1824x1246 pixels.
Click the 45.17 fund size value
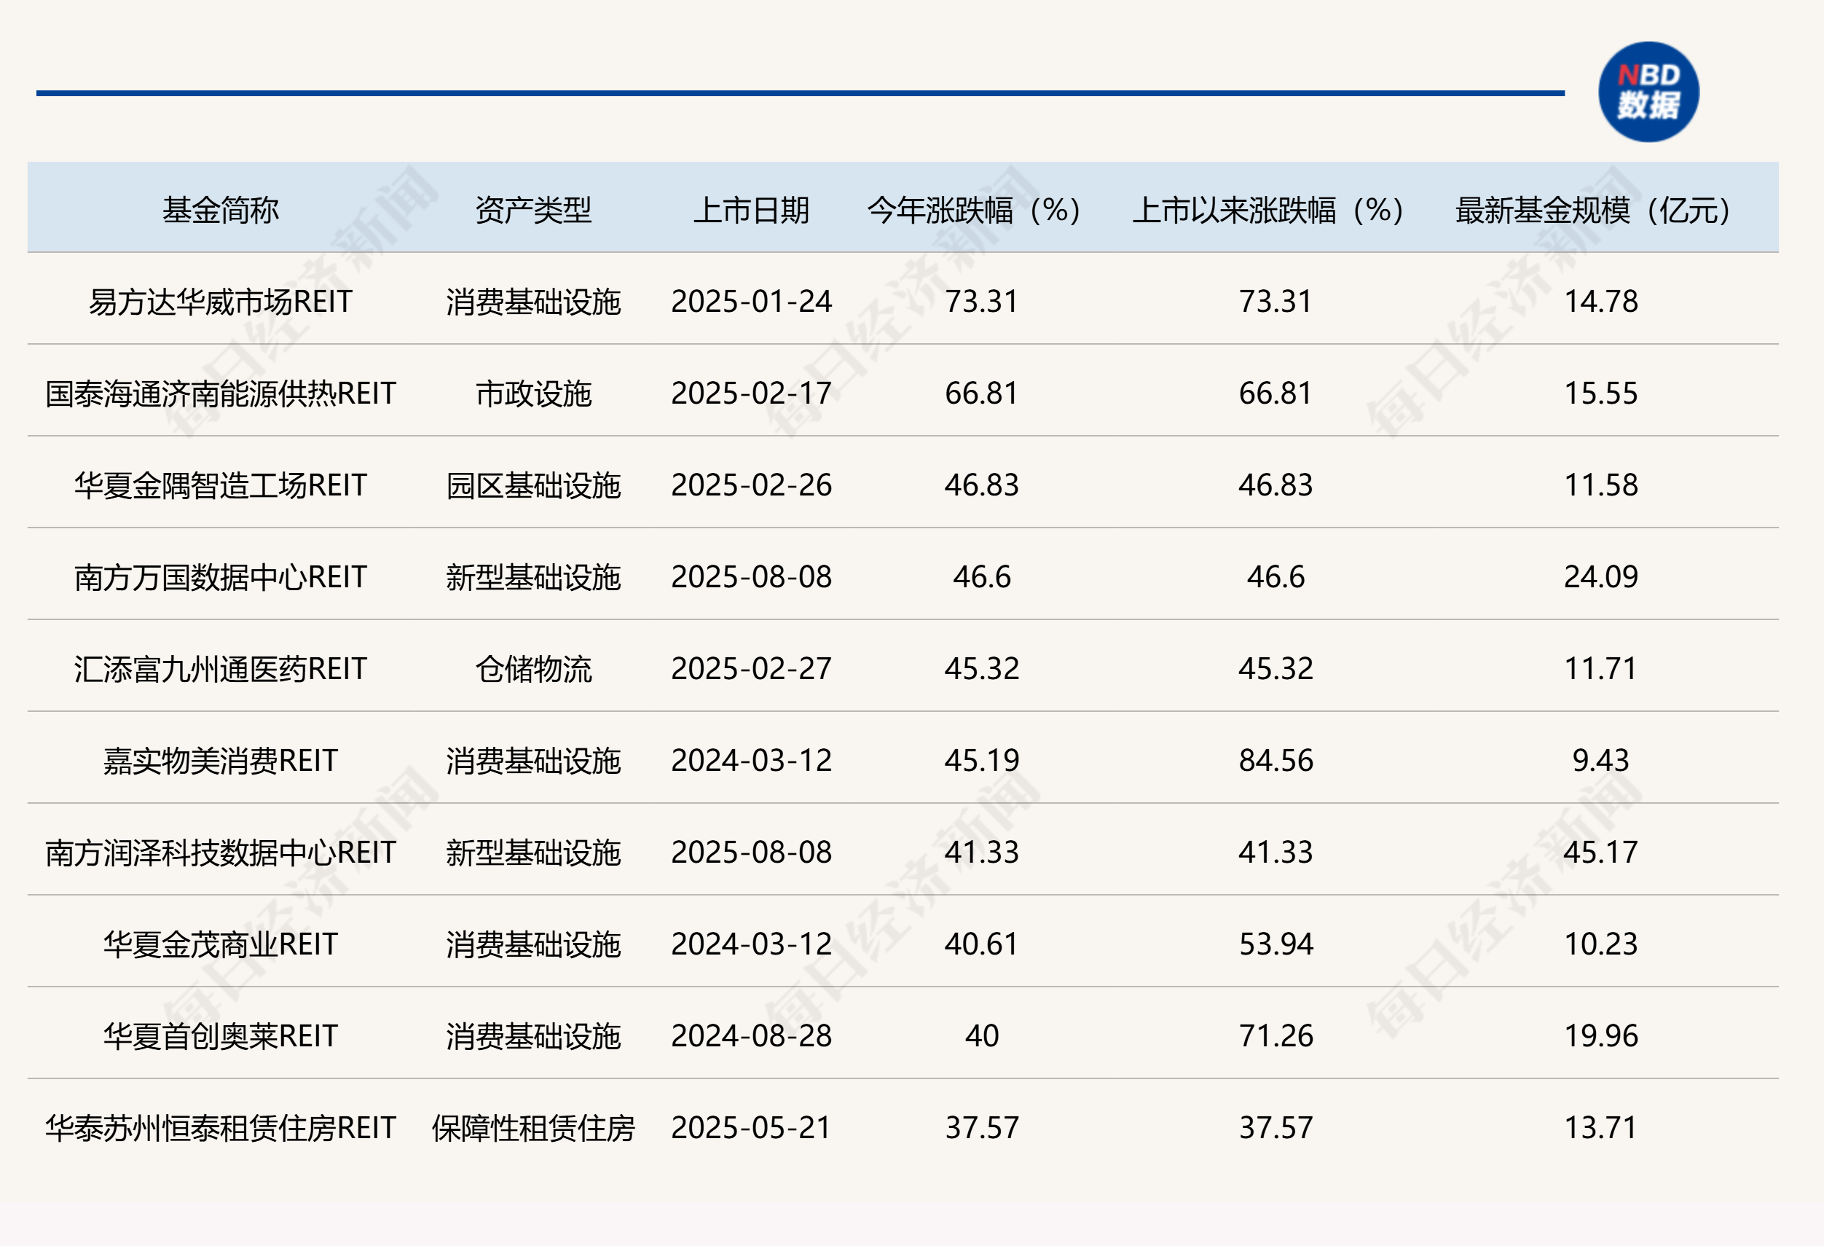pyautogui.click(x=1600, y=853)
